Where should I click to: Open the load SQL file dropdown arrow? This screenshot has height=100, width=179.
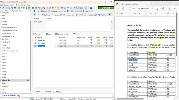60,8
